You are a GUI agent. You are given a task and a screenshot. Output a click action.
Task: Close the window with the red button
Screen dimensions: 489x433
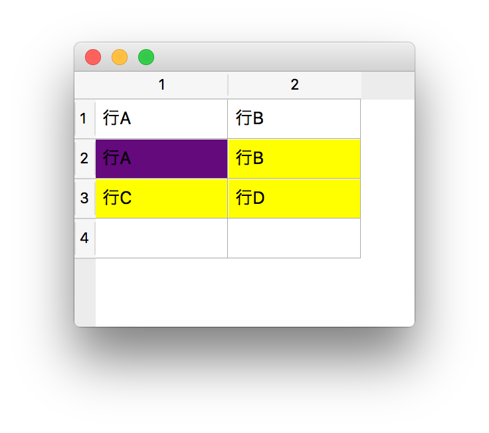point(93,57)
